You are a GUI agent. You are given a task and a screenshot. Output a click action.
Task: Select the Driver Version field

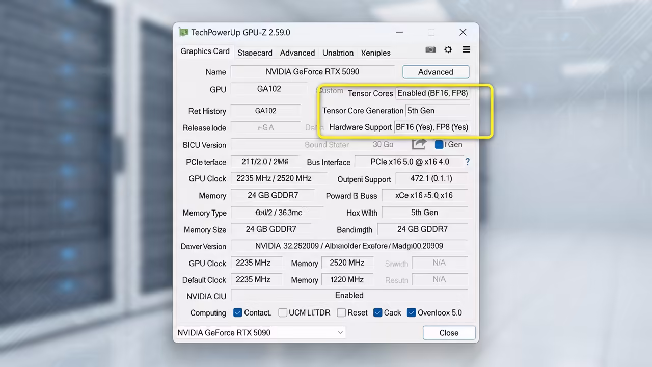(349, 246)
